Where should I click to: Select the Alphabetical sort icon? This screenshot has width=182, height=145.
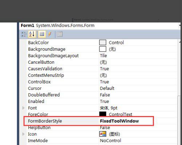[32, 34]
